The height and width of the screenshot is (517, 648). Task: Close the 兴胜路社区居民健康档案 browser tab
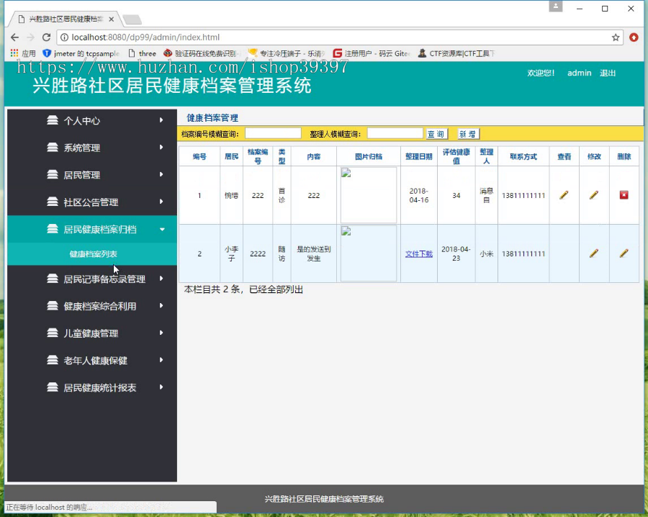coord(111,19)
